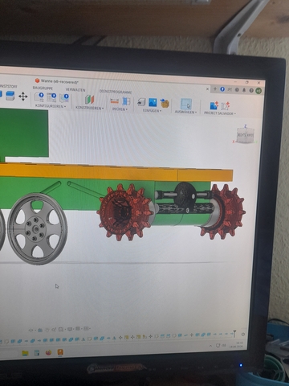Open the help question-mark icon
The height and width of the screenshot is (386, 289).
click(x=251, y=90)
